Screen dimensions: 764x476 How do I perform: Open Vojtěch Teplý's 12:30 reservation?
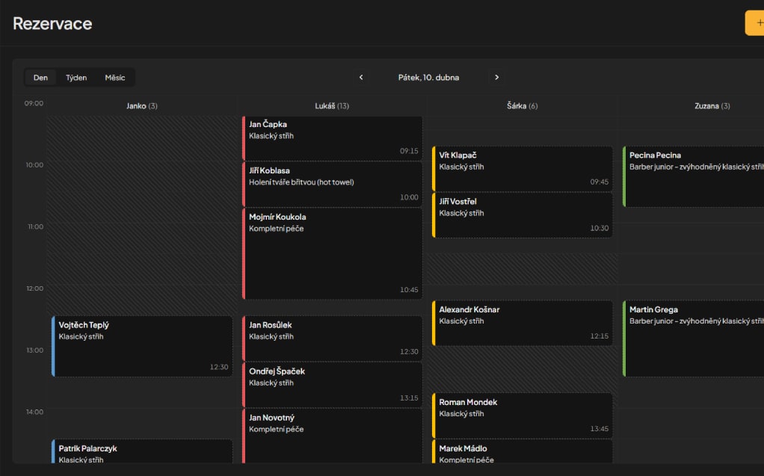(x=142, y=346)
